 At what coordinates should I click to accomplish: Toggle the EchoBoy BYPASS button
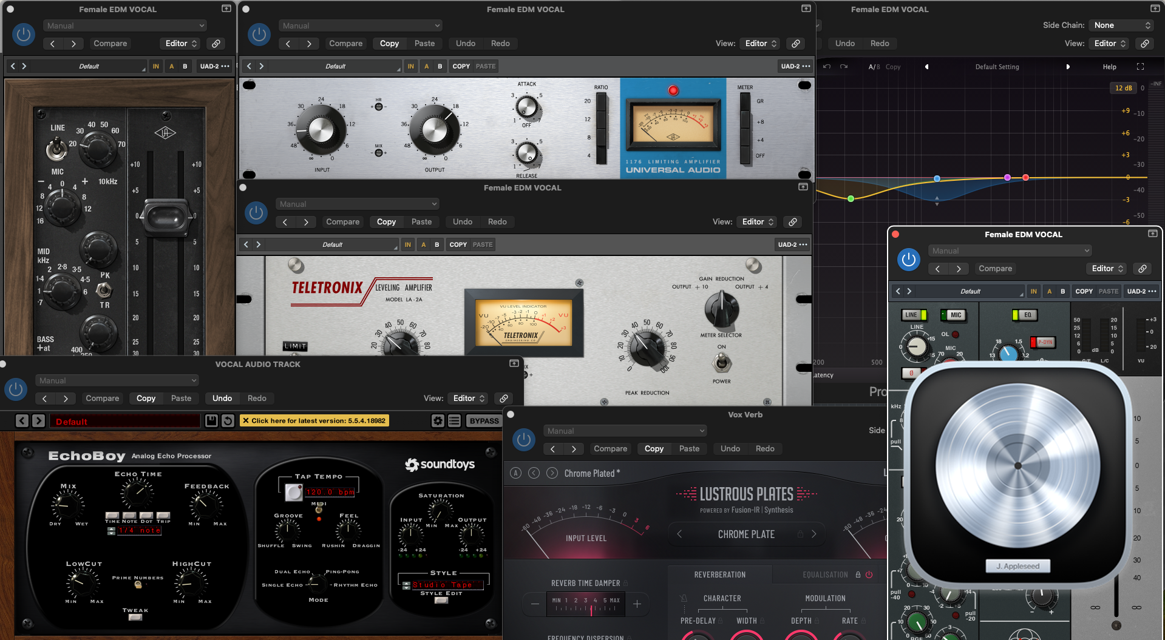(484, 420)
